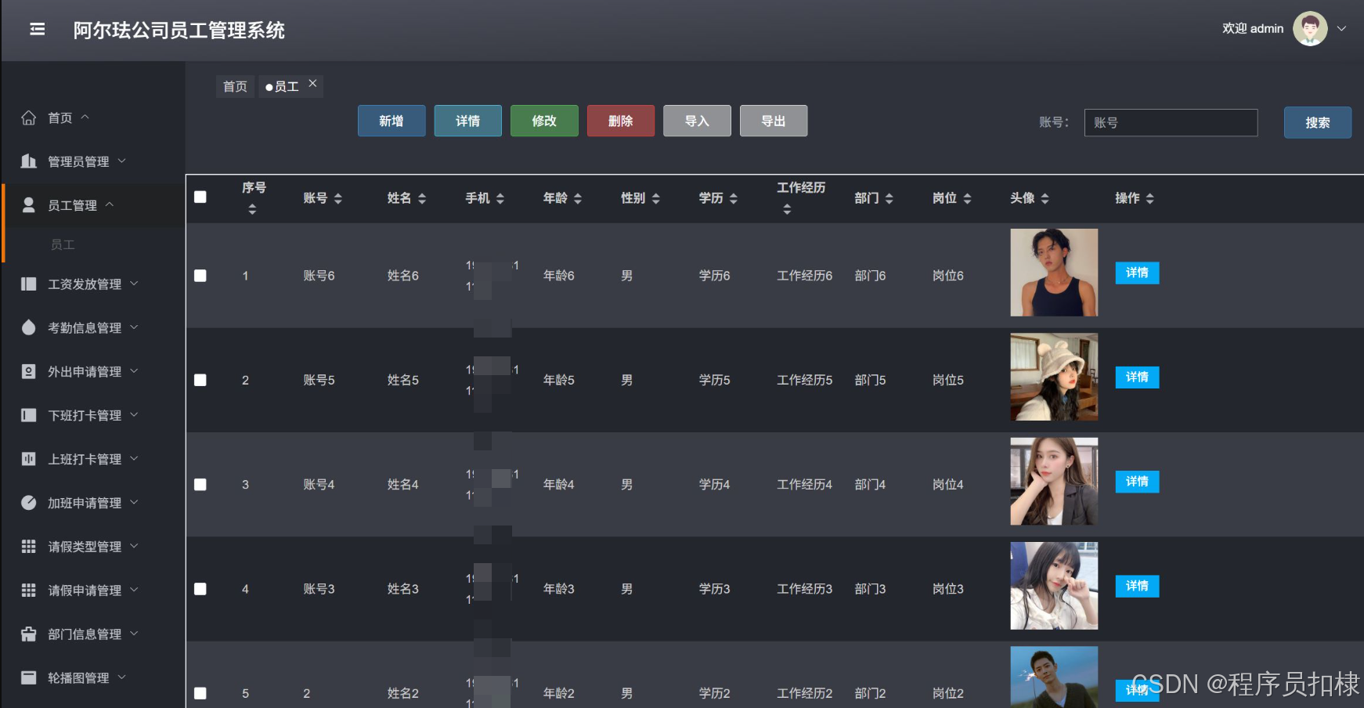Open 上班打卡管理 menu item

click(85, 459)
